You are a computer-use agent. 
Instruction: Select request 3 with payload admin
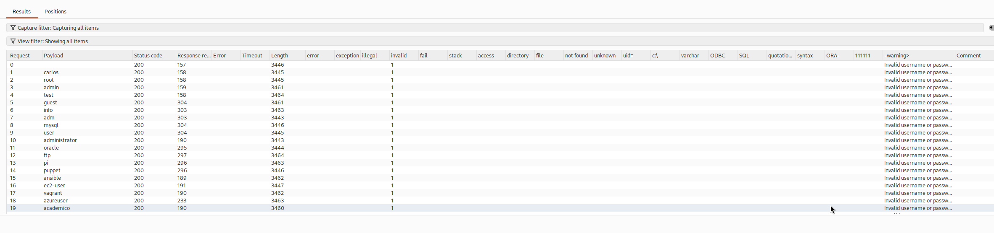pyautogui.click(x=500, y=87)
